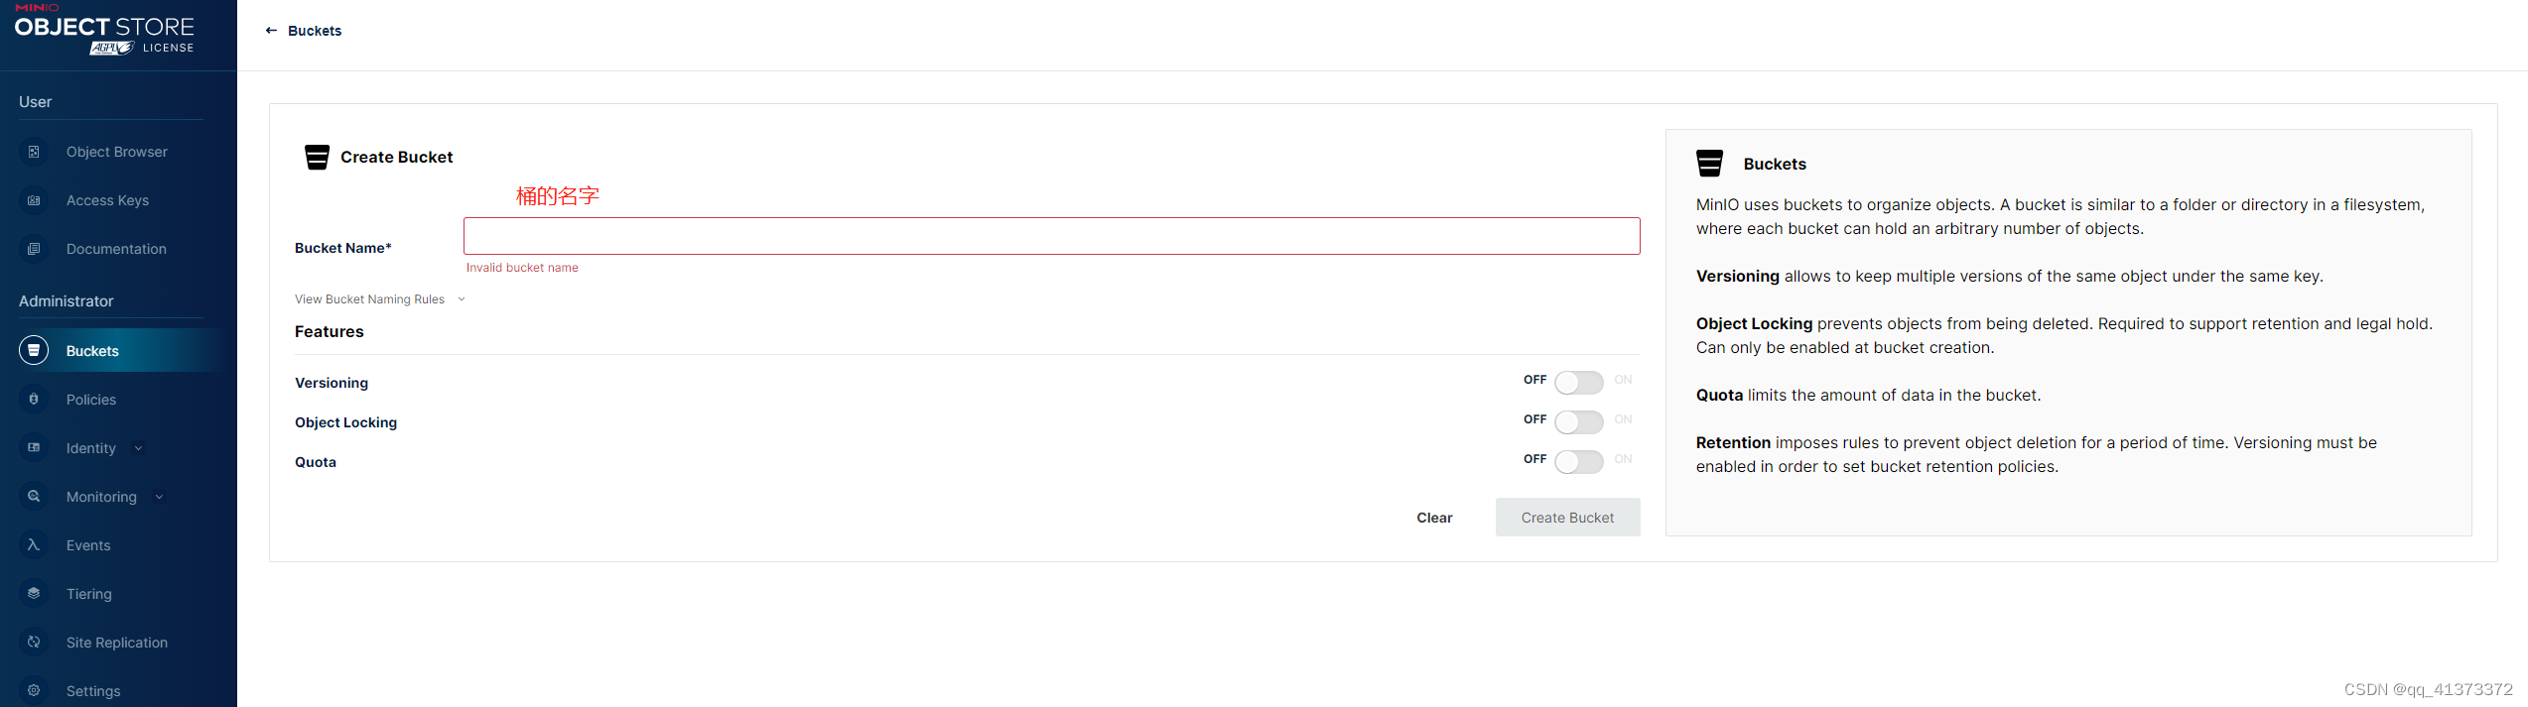Viewport: 2528px width, 707px height.
Task: Click the AGPL license badge
Action: pos(111,48)
